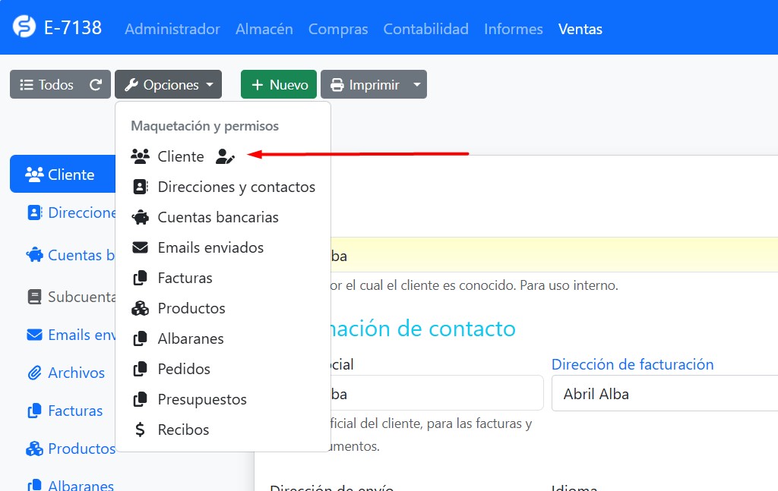The height and width of the screenshot is (491, 778).
Task: Click the dollar sign icon for Recibos
Action: (140, 430)
